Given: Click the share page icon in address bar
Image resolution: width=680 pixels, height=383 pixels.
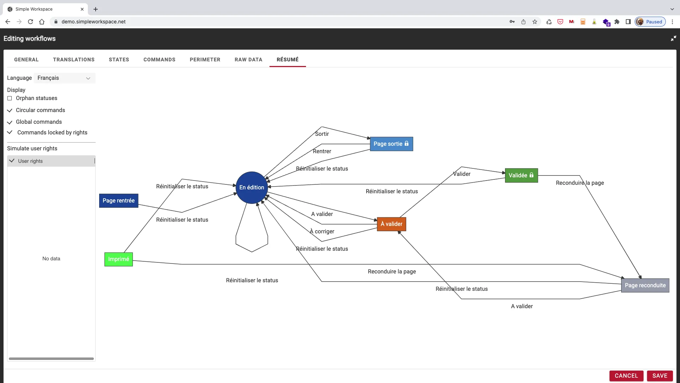Looking at the screenshot, I should [523, 22].
